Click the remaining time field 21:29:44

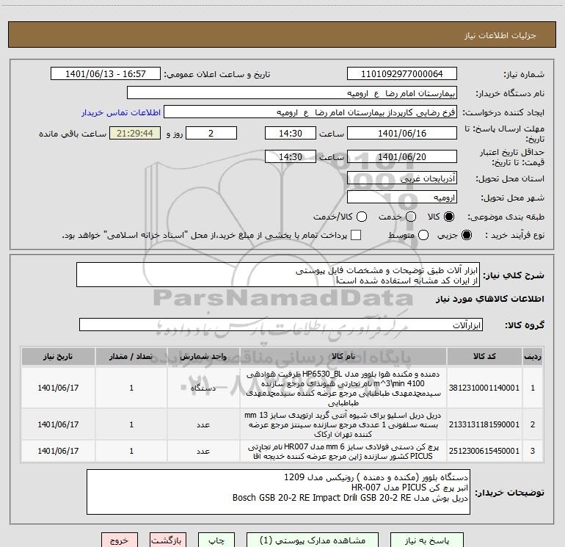135,133
